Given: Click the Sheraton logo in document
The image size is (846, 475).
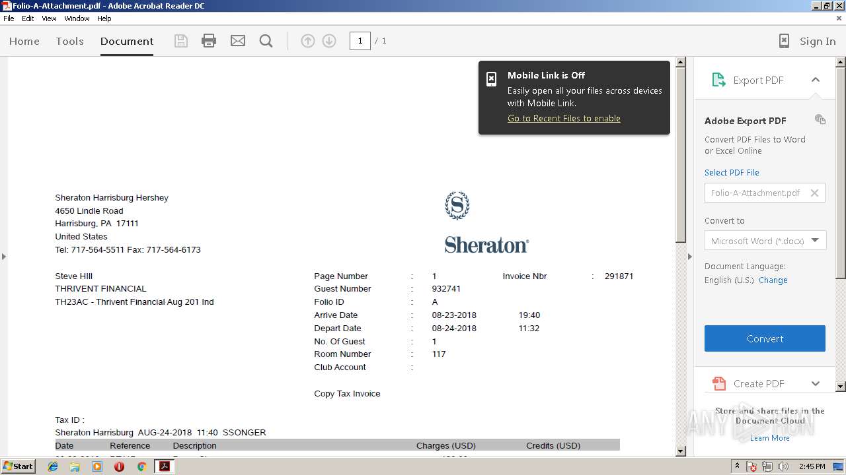Looking at the screenshot, I should (x=486, y=222).
